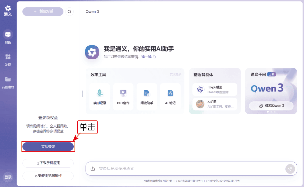Select the second banner carousel dot
304x187 pixels.
[x=271, y=112]
